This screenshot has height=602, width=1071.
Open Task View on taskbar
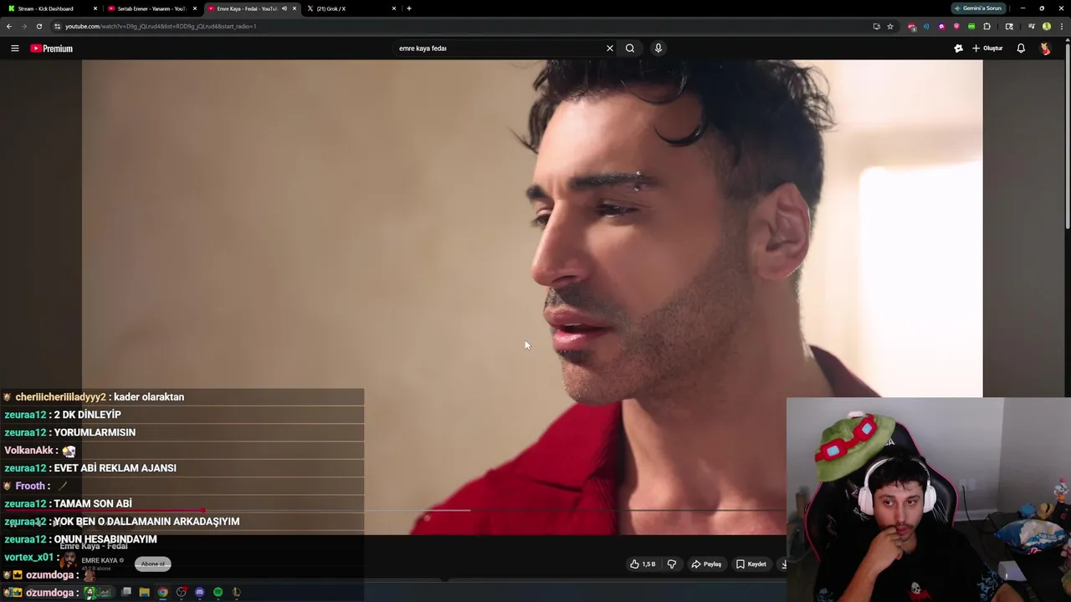coord(126,592)
